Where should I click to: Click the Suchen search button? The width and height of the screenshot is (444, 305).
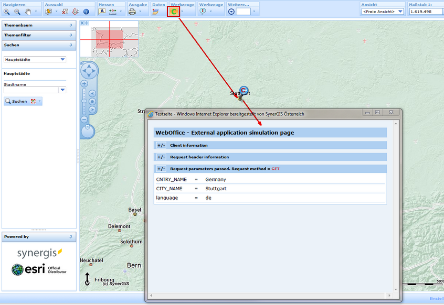pos(16,101)
